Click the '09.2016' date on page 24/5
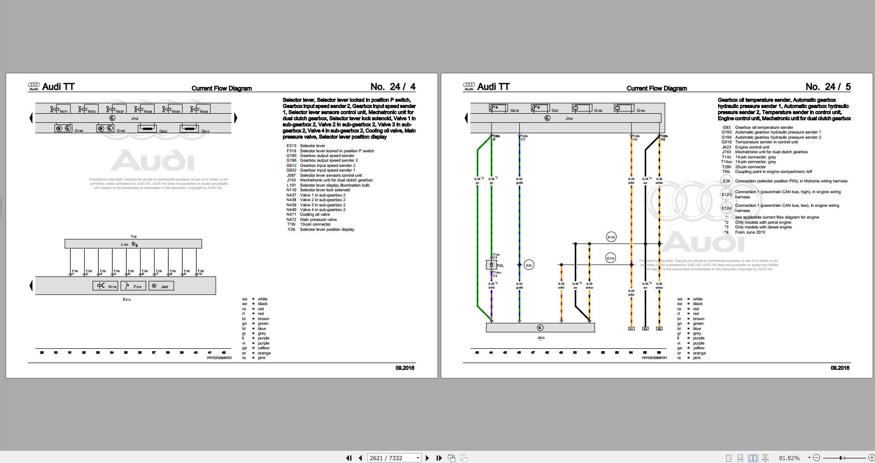 (x=840, y=368)
